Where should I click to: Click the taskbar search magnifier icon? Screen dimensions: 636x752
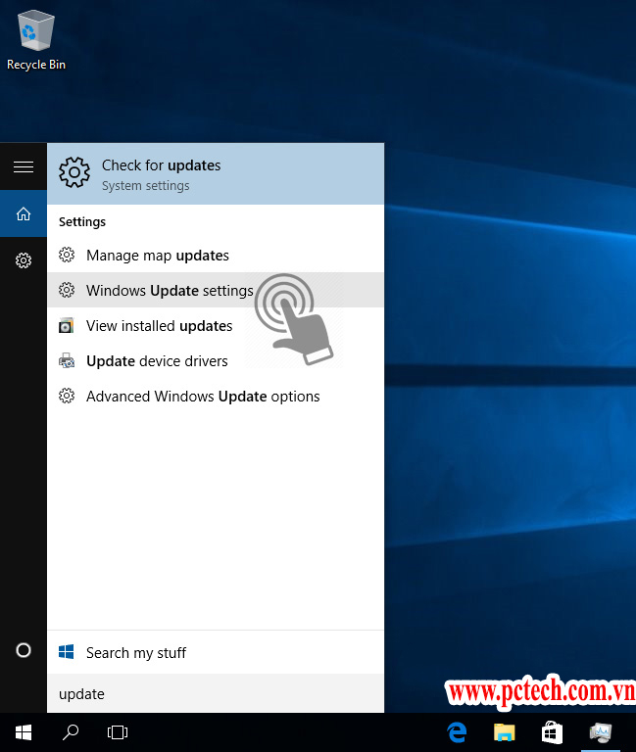pos(71,731)
